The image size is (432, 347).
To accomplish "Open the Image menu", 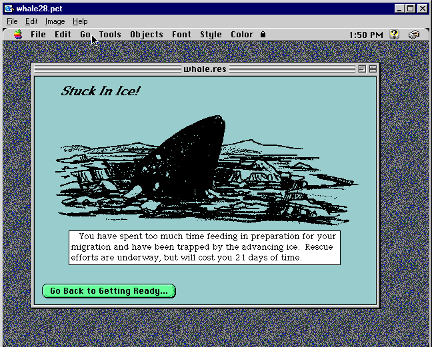I will coord(55,21).
